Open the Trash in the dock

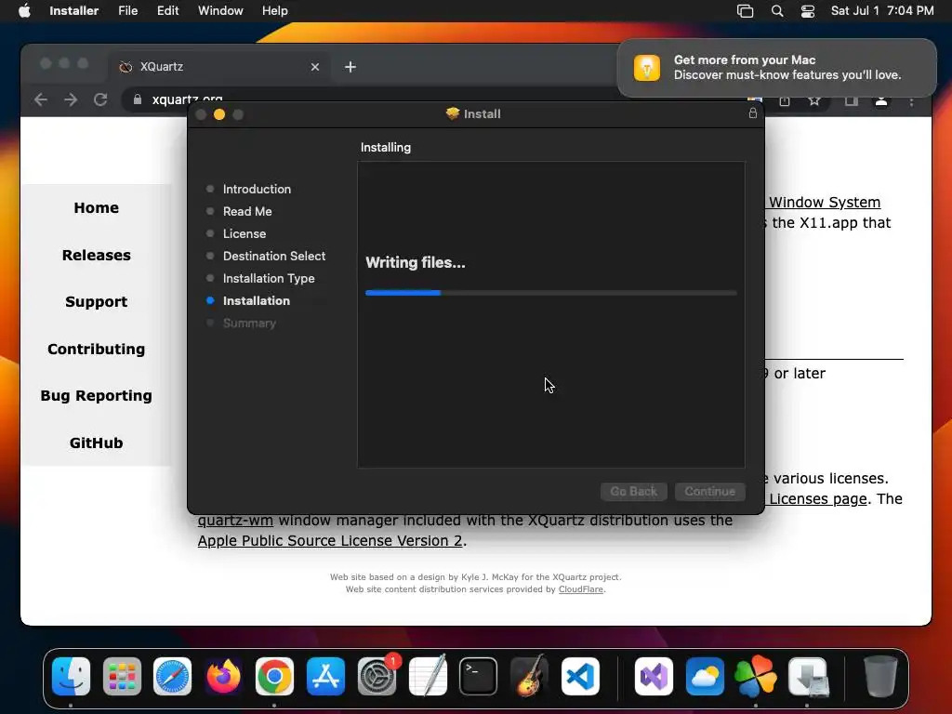point(880,677)
